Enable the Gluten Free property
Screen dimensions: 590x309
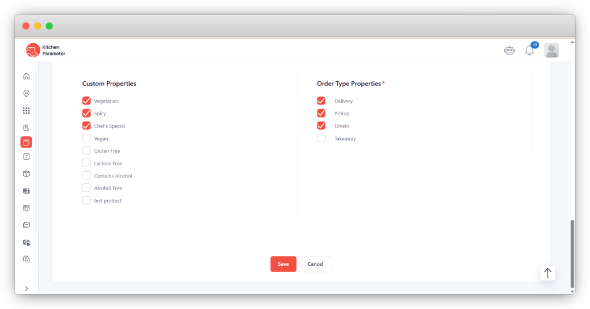[x=86, y=150]
